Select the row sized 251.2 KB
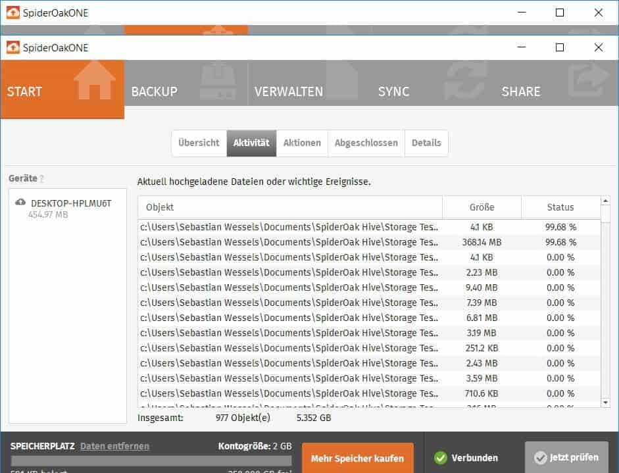Screen dimensions: 619x473 point(369,348)
